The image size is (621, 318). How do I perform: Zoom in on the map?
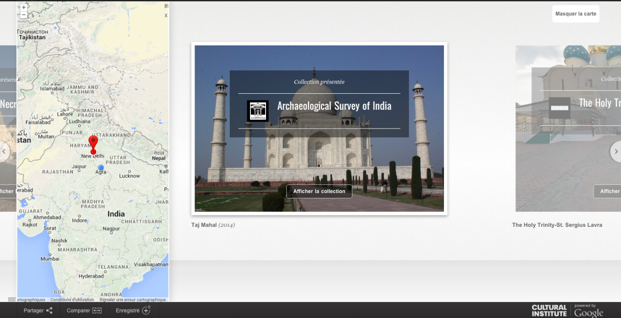pos(23,8)
